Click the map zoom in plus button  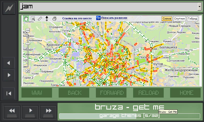point(28,70)
